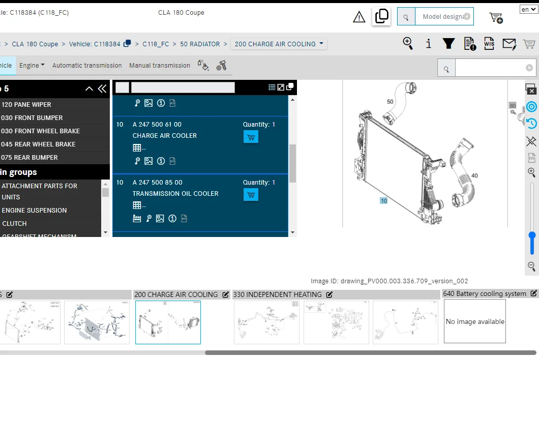Click the copy documents icon in header
539x446 pixels.
[381, 16]
